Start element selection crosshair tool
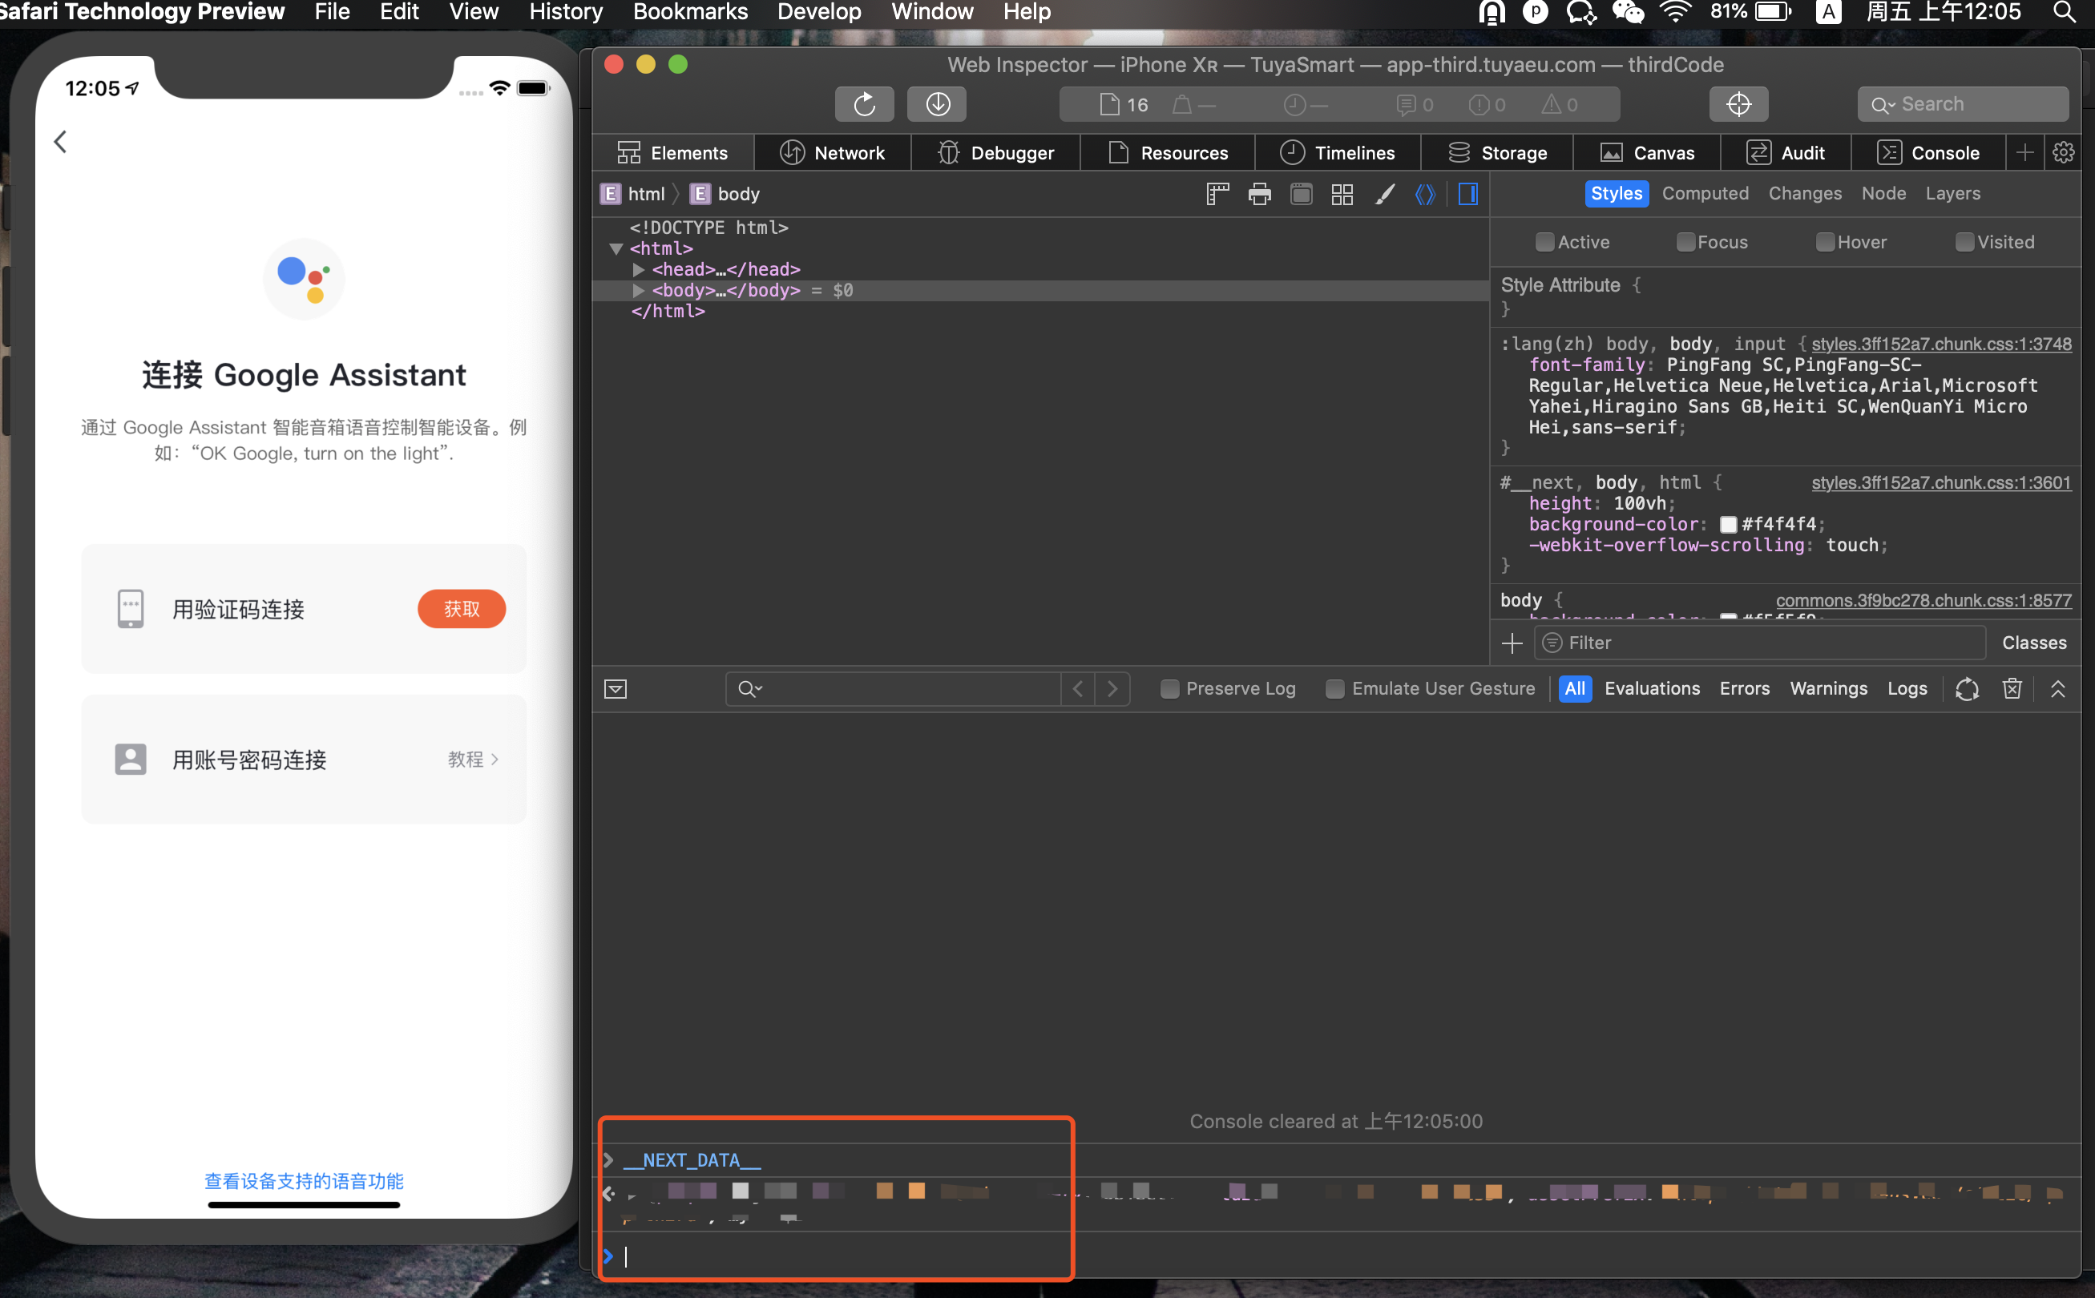 pyautogui.click(x=1738, y=105)
